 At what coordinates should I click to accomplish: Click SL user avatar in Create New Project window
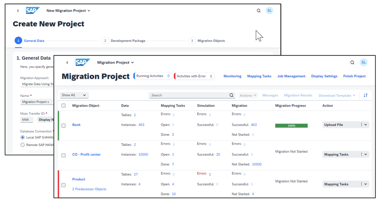(269, 11)
